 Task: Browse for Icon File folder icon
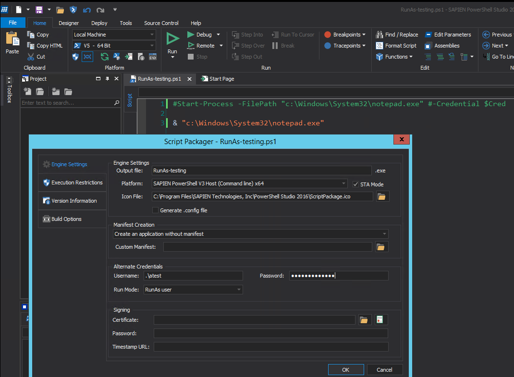coord(382,196)
